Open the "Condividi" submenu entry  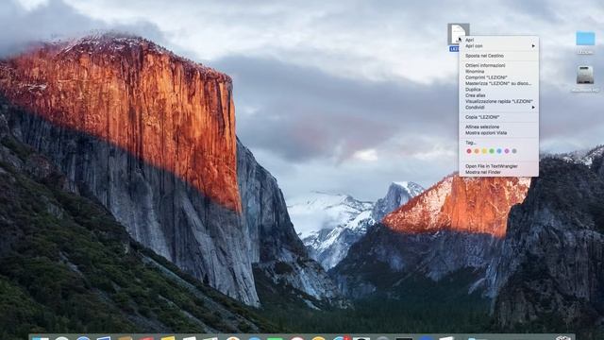tap(498, 108)
